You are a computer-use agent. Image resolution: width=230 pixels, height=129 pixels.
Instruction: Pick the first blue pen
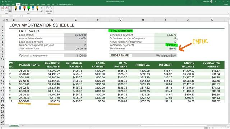coord(20,9)
